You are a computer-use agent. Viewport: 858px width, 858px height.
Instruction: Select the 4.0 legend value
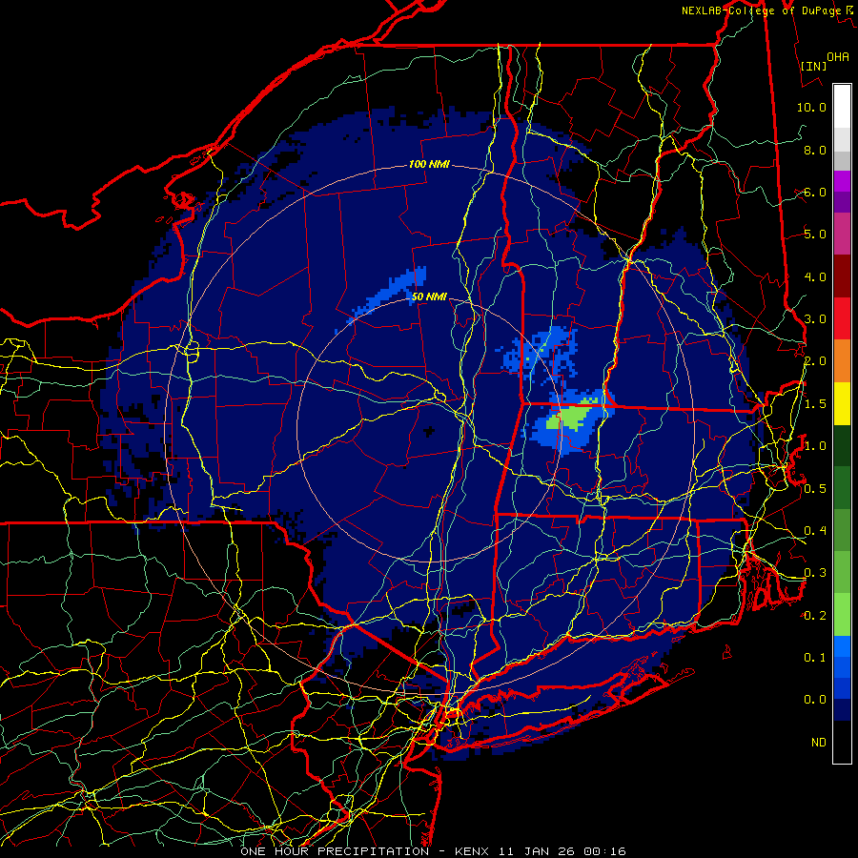tap(815, 276)
